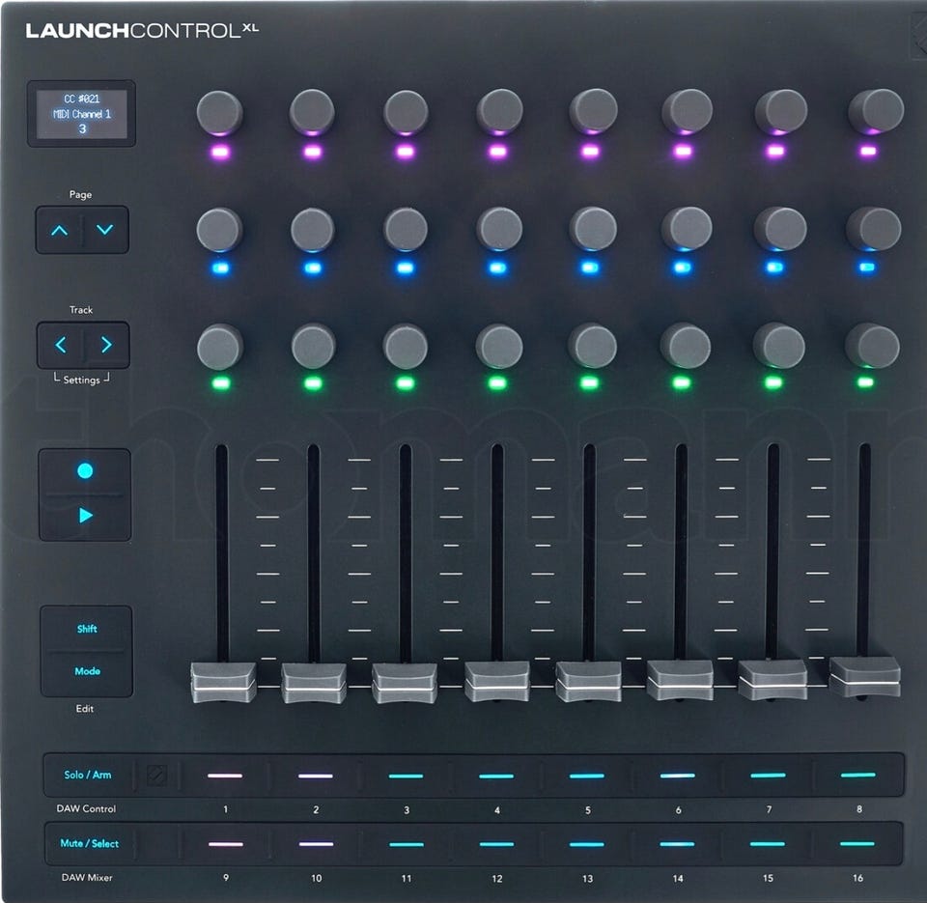
Task: Click the fifth blue-lit knob in middle row
Action: point(594,228)
